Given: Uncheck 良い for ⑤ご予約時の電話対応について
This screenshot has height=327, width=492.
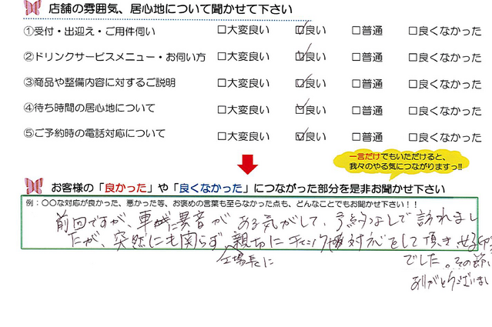Looking at the screenshot, I should click(300, 136).
